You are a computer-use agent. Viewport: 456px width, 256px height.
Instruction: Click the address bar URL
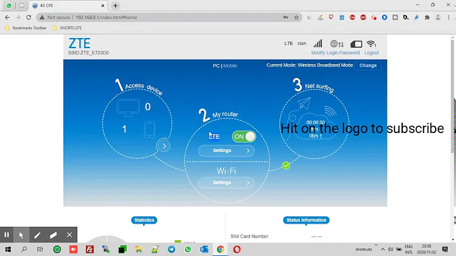tap(106, 18)
